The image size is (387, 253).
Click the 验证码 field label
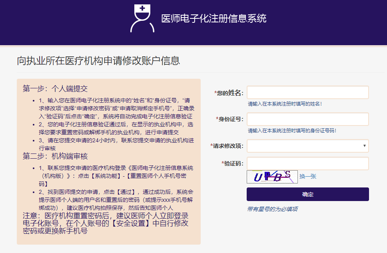coord(233,163)
